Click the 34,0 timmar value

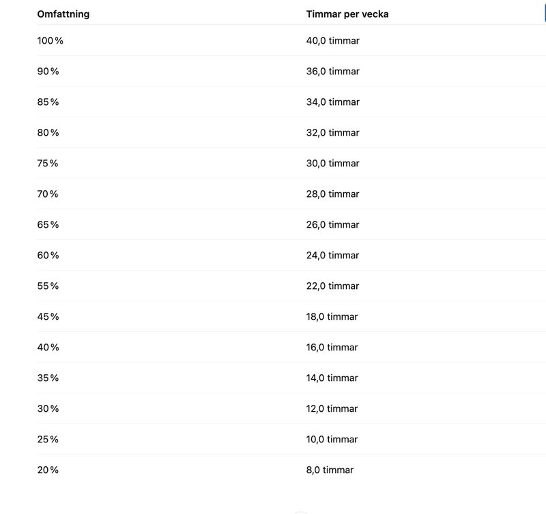click(x=332, y=102)
